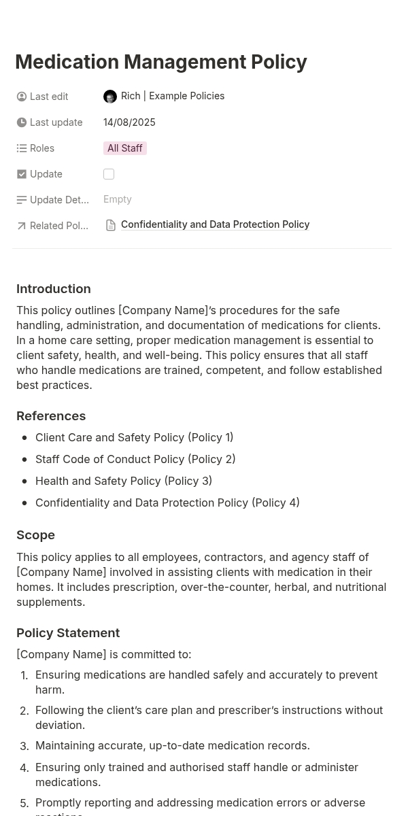Click the Last edit person icon

point(22,97)
